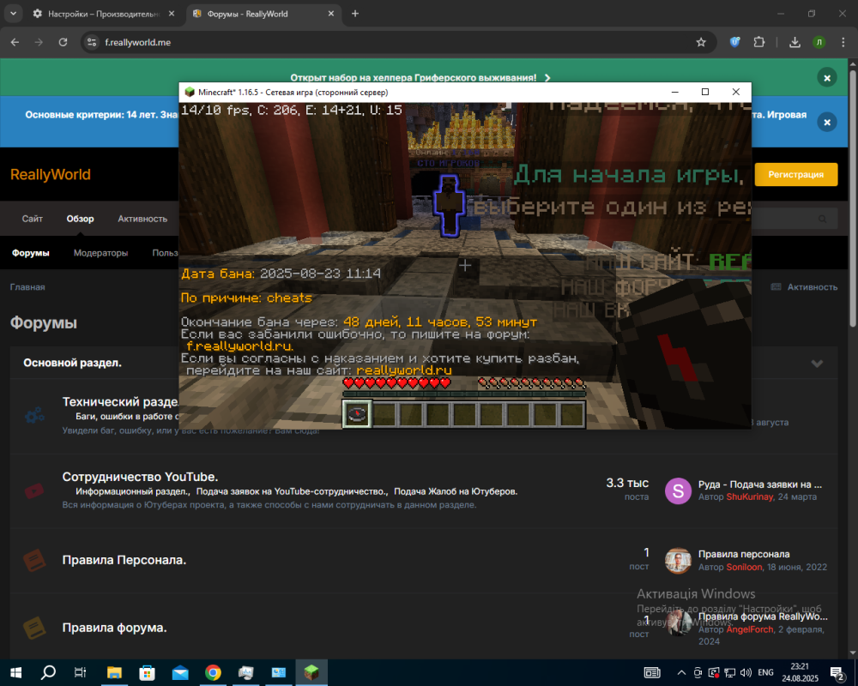This screenshot has width=858, height=686.
Task: Open the Правила Персонала forum
Action: [124, 560]
